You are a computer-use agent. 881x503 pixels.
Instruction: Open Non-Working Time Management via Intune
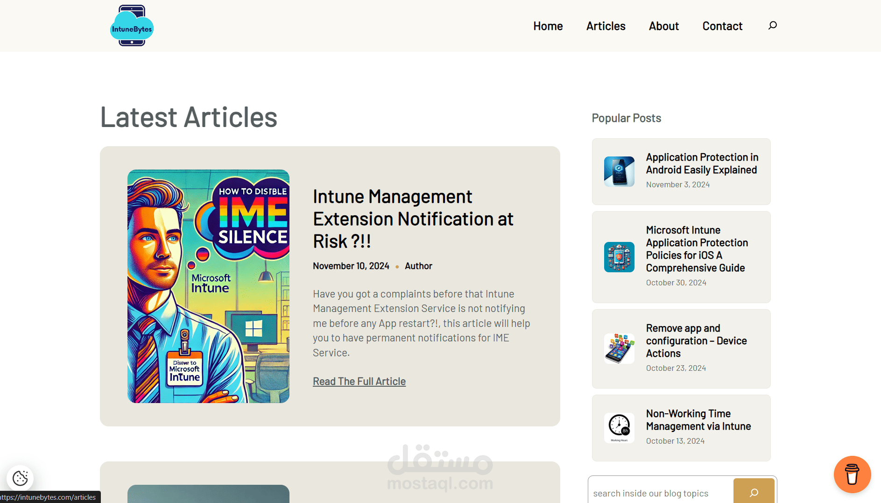[x=698, y=420]
